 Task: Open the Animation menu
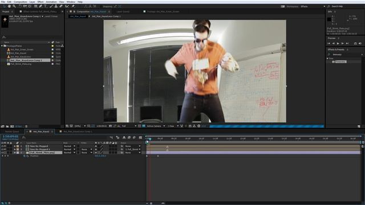click(x=51, y=2)
